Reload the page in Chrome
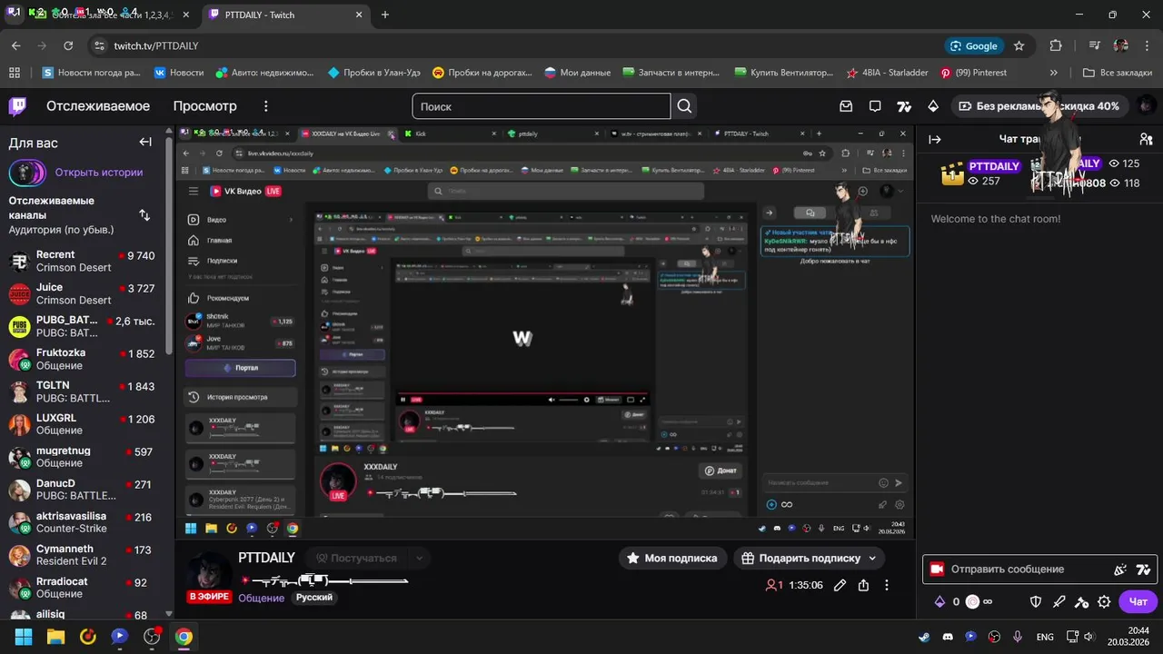The height and width of the screenshot is (654, 1163). point(69,45)
